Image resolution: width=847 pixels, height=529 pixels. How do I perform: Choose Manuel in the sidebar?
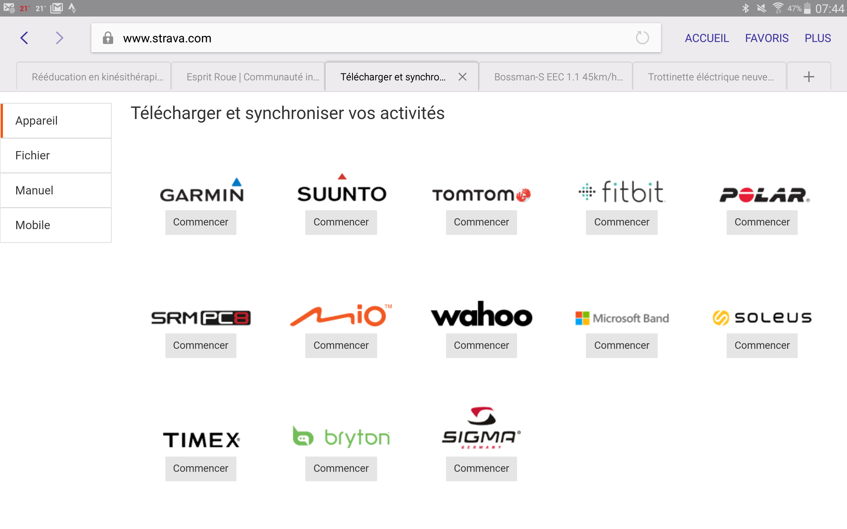click(56, 190)
